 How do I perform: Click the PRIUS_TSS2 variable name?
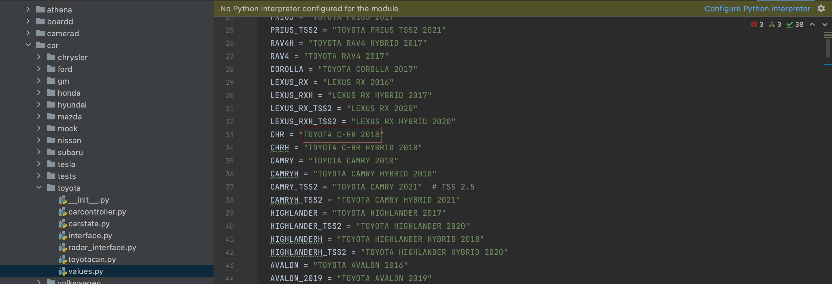pos(294,30)
